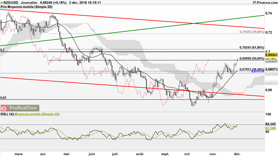
Task: Click the août label on time axis
Action: click(x=139, y=154)
